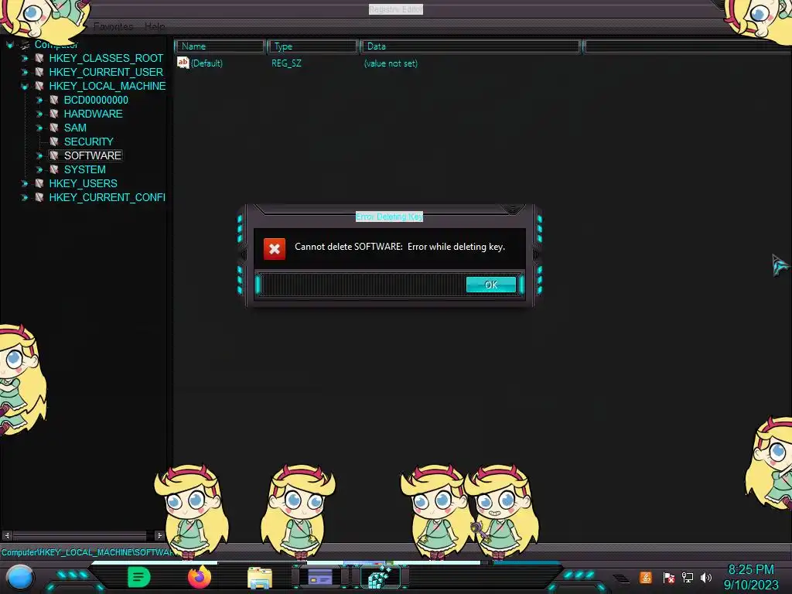Launch Firefox from the taskbar
This screenshot has height=594, width=792.
click(199, 577)
